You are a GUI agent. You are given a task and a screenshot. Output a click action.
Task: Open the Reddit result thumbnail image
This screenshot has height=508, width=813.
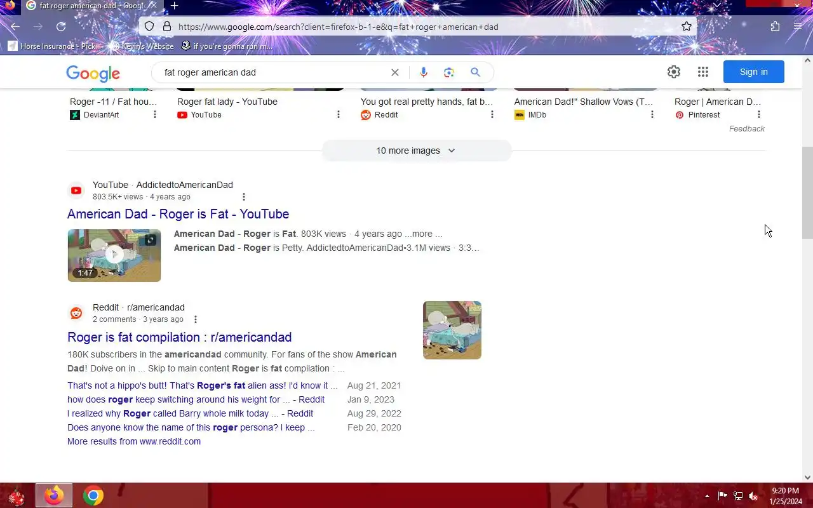click(452, 330)
